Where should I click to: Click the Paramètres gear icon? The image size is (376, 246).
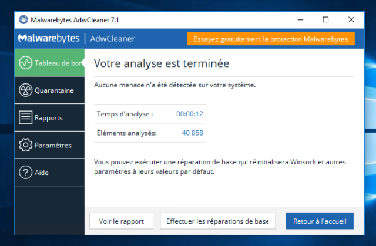pos(25,145)
